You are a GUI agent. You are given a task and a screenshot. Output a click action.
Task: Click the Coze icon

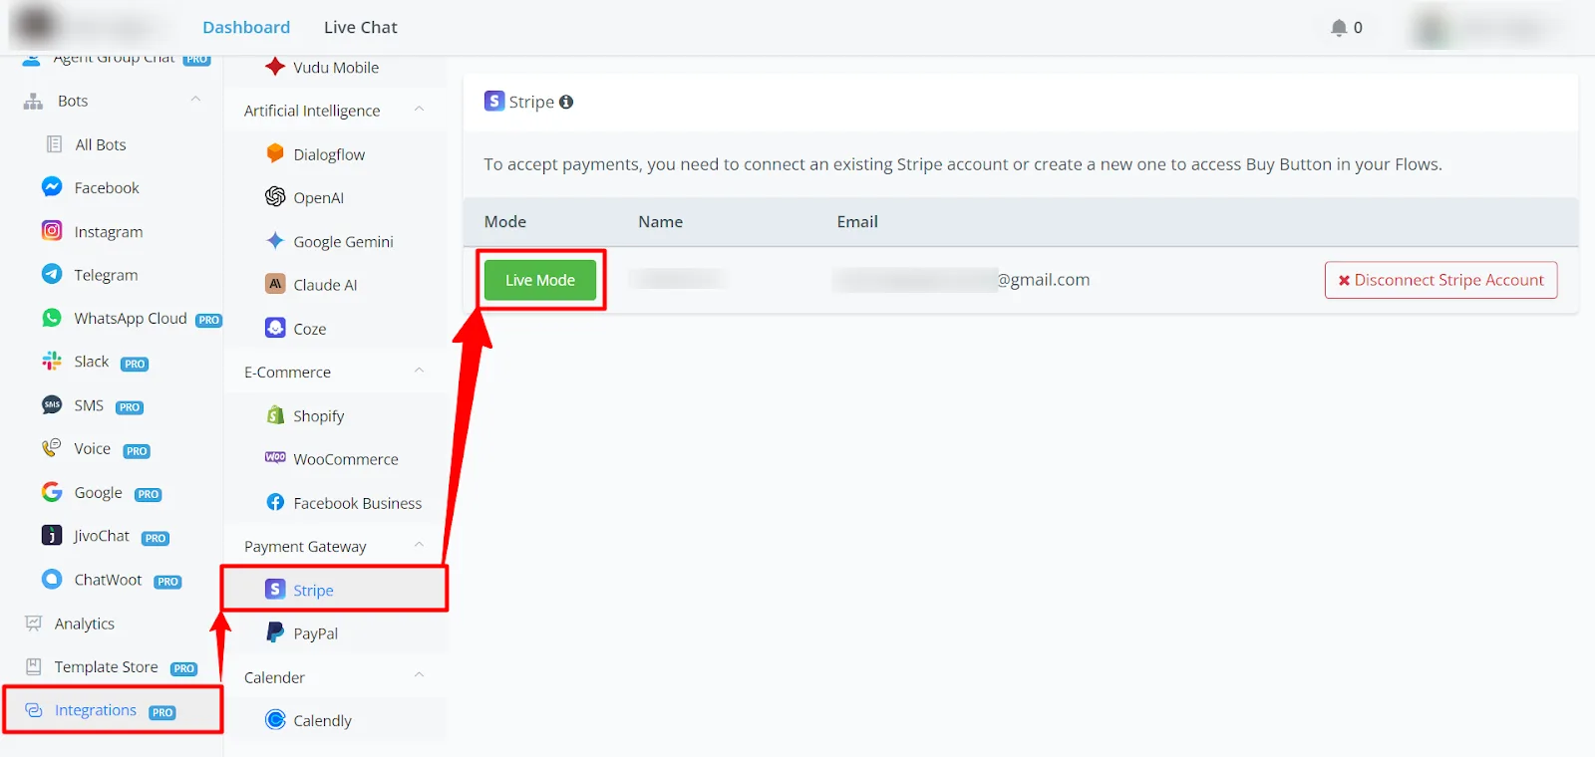[x=275, y=328]
